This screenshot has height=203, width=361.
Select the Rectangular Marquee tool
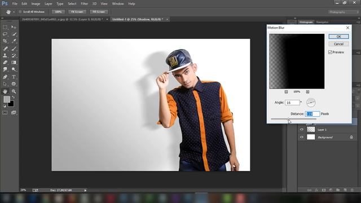[x=5, y=27]
